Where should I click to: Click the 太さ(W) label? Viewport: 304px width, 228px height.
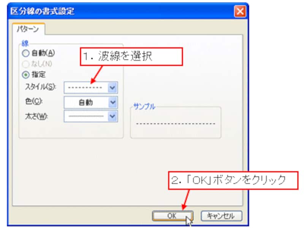(x=36, y=116)
